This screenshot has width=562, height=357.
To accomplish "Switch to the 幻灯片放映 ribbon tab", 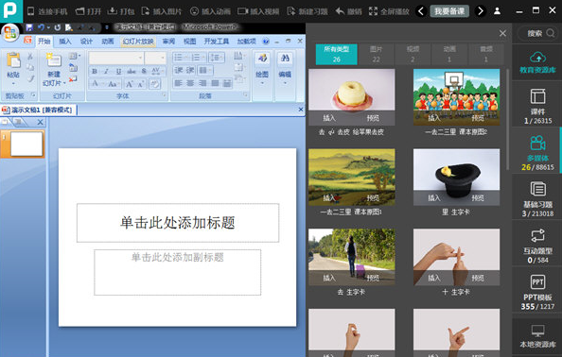I will tap(138, 42).
